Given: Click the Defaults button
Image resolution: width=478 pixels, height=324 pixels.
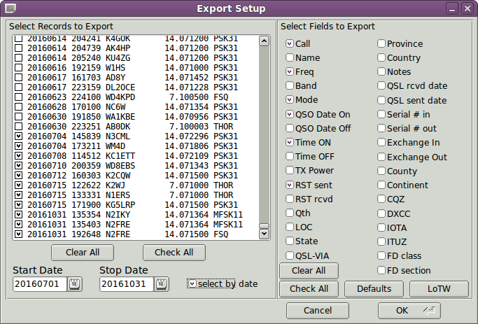Looking at the screenshot, I should point(374,288).
